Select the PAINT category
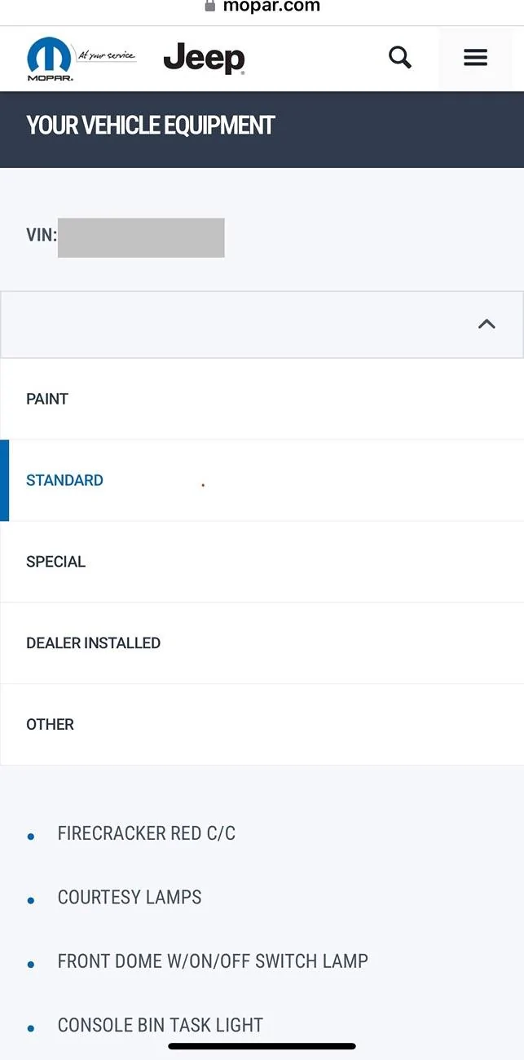This screenshot has height=1060, width=524. [262, 399]
